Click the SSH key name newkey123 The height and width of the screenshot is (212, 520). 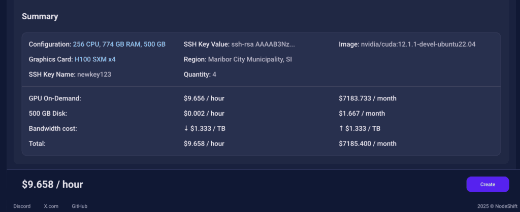[94, 75]
